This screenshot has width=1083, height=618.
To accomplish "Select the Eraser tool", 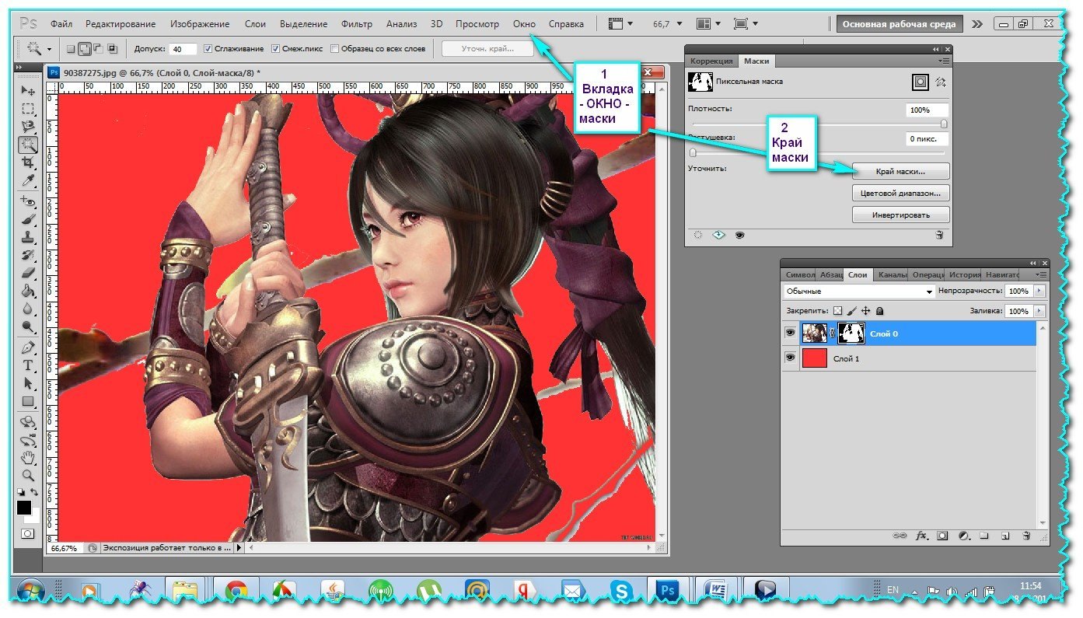I will 28,274.
